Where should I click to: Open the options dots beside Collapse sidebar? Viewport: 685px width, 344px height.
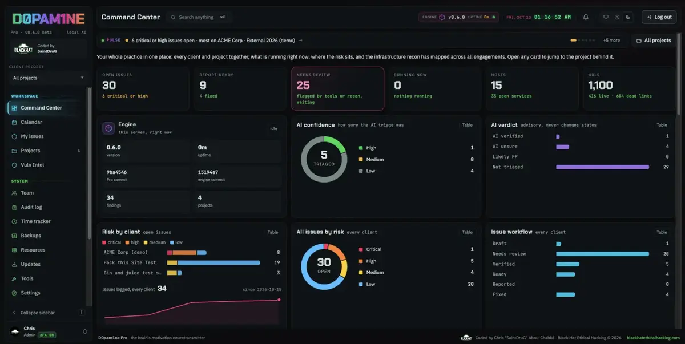coord(82,313)
